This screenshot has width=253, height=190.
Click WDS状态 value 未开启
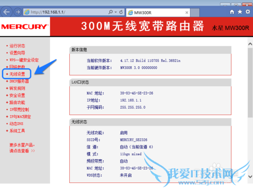[126, 175]
